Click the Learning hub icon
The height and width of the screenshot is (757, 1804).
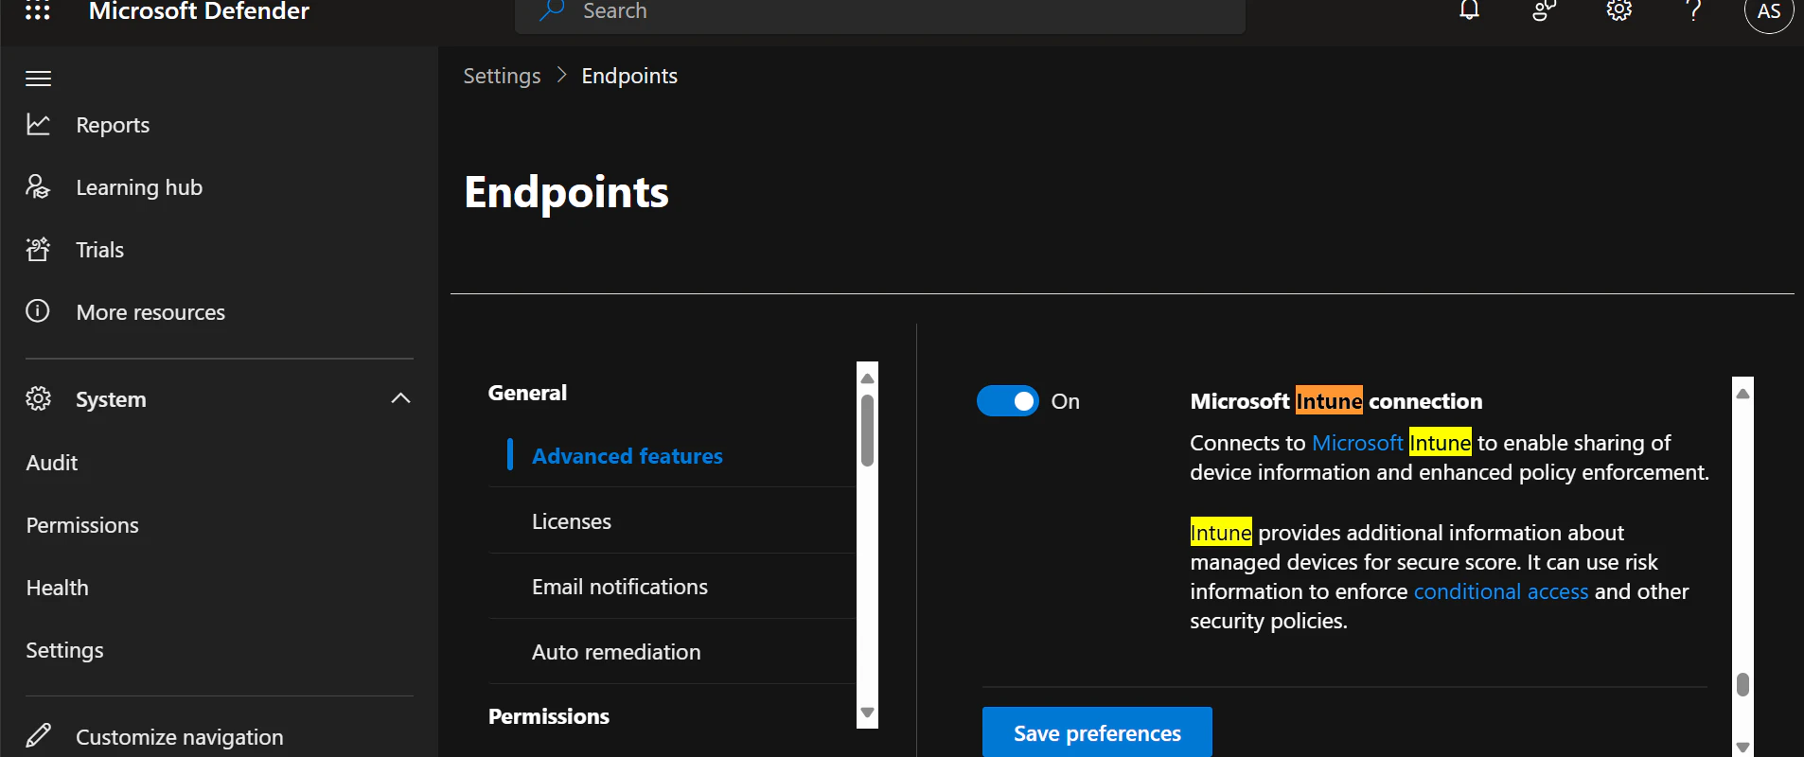coord(38,186)
